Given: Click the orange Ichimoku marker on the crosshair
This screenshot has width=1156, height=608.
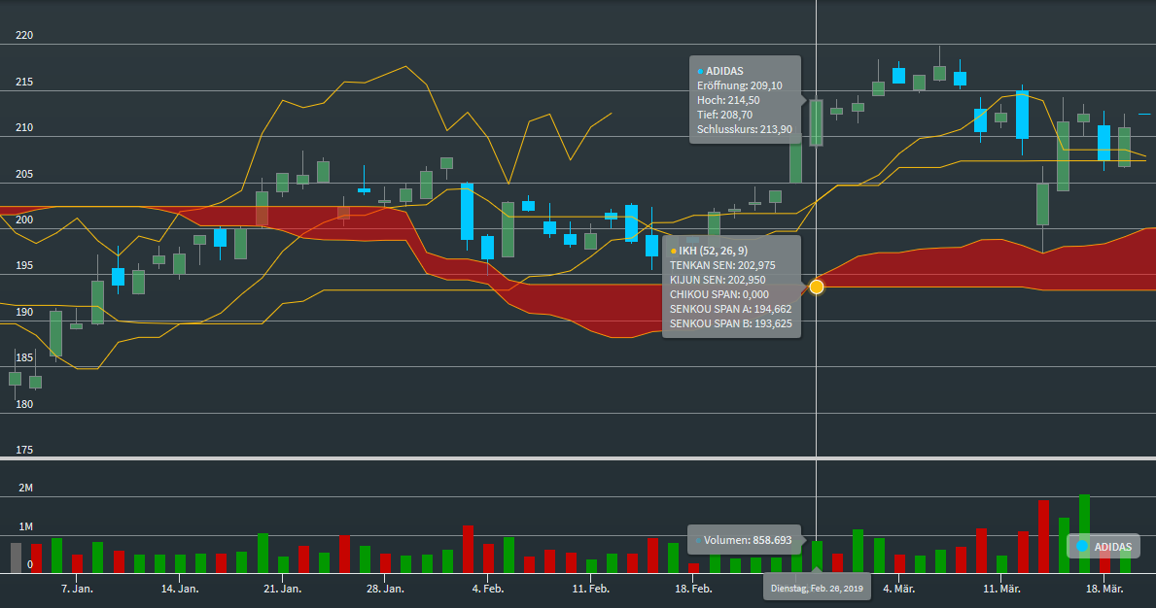Looking at the screenshot, I should (x=816, y=287).
